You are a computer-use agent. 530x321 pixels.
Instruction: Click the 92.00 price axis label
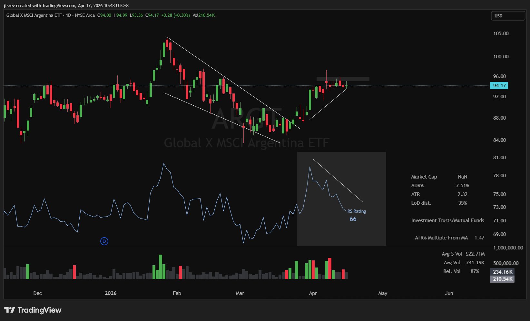pyautogui.click(x=499, y=97)
